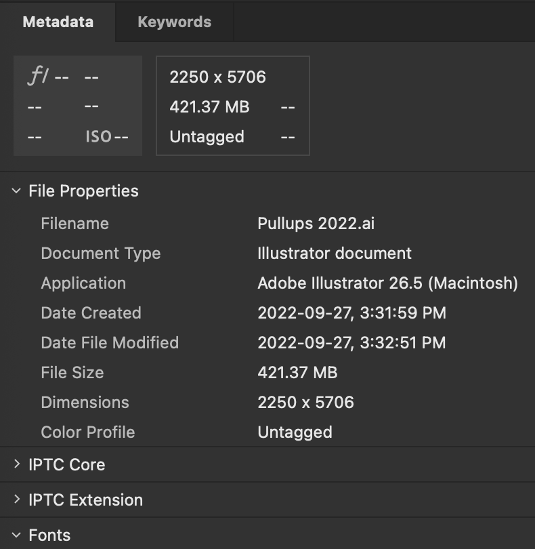This screenshot has width=535, height=549.
Task: Click the Pullups 2022.ai filename value
Action: tap(316, 224)
